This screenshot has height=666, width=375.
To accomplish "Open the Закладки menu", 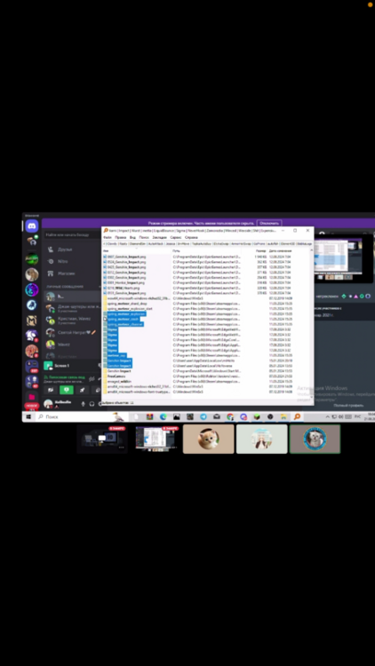I will [159, 237].
